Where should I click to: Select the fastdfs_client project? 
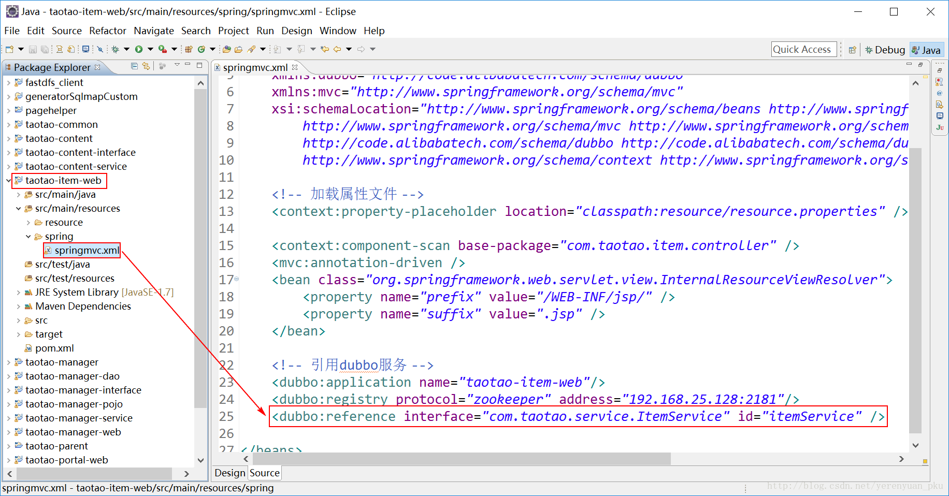click(x=49, y=83)
